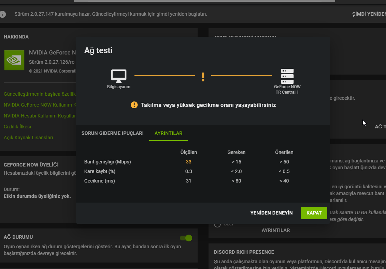Viewport: 386px width, 269px height.
Task: Click recommended latency < 40
Action: coord(284,181)
